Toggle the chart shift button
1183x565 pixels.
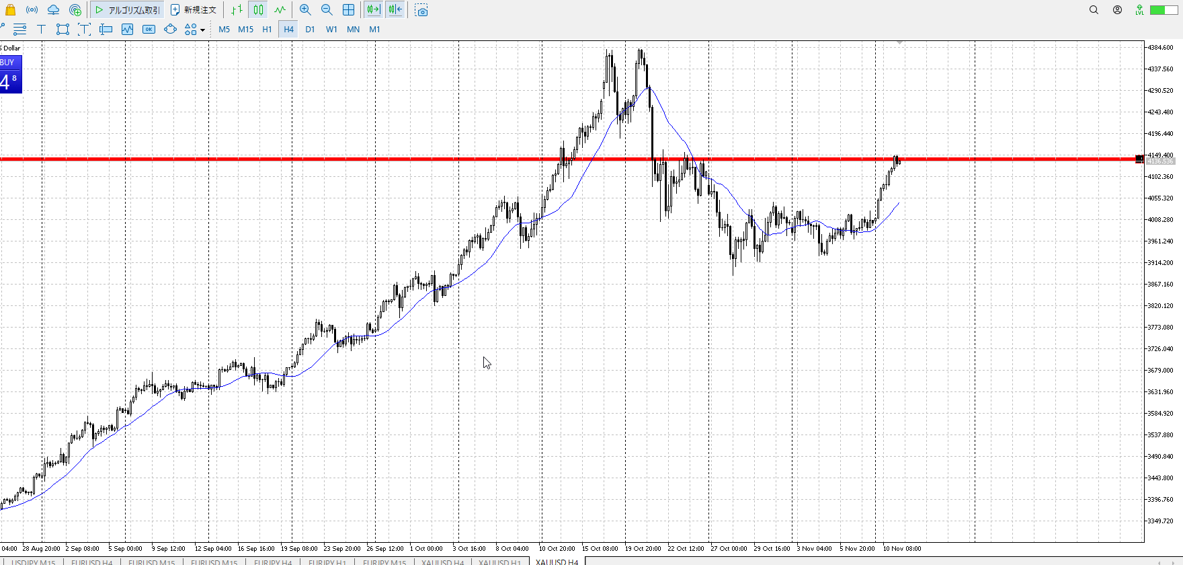tap(395, 10)
